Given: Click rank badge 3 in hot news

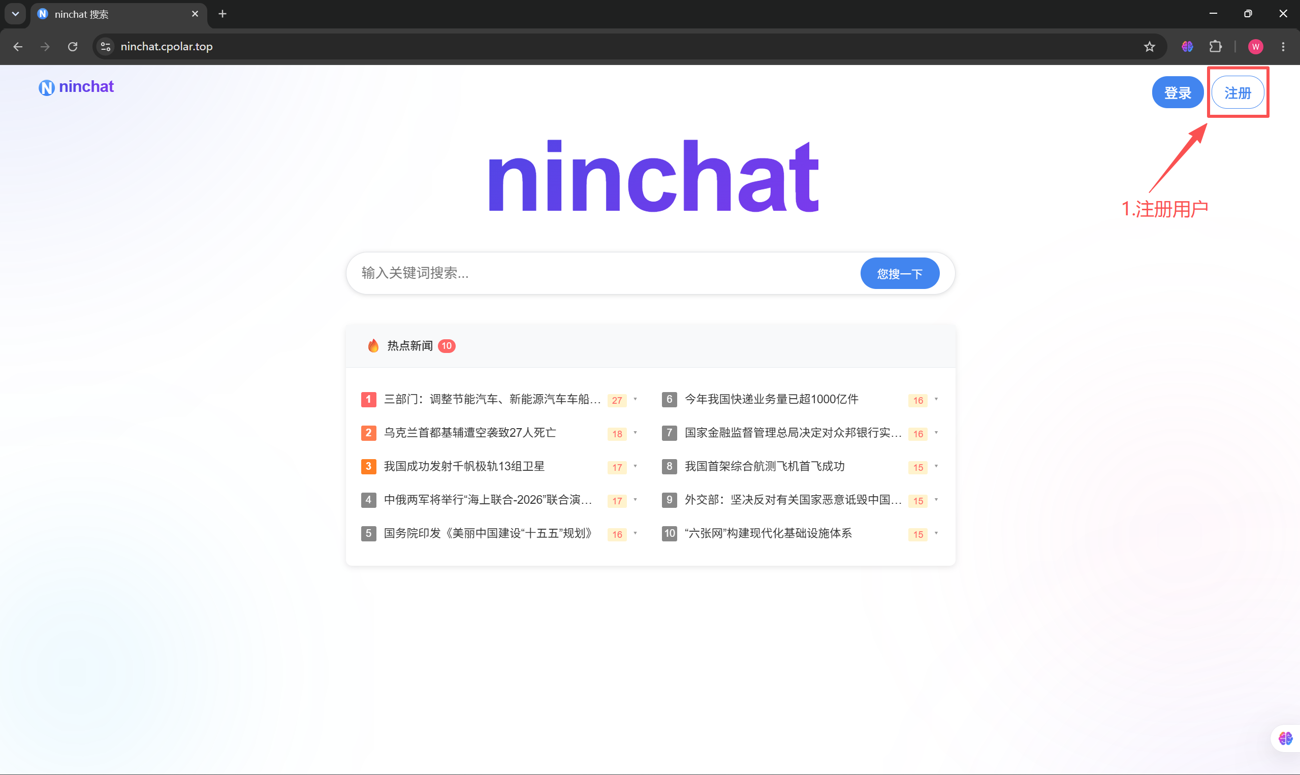Looking at the screenshot, I should point(369,466).
